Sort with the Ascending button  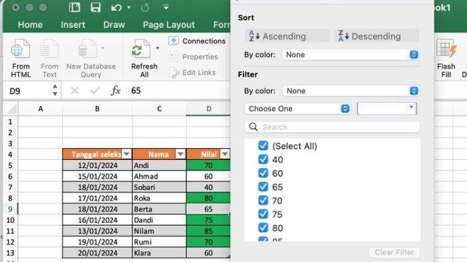coord(288,36)
